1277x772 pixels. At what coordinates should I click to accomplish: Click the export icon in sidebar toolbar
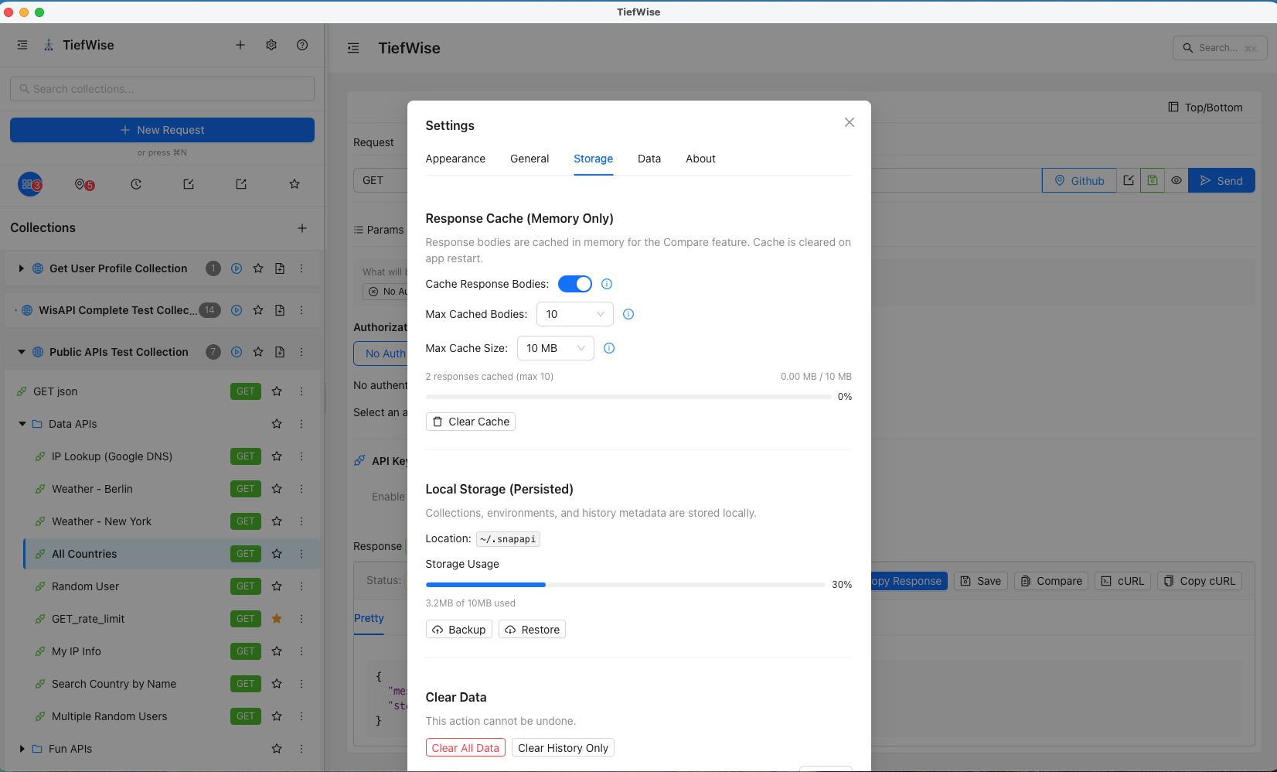241,184
